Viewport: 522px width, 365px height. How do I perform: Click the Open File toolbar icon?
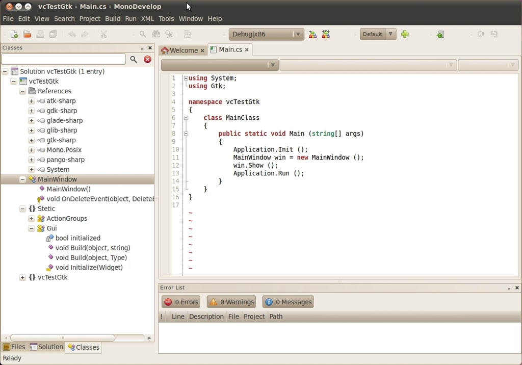pyautogui.click(x=28, y=34)
